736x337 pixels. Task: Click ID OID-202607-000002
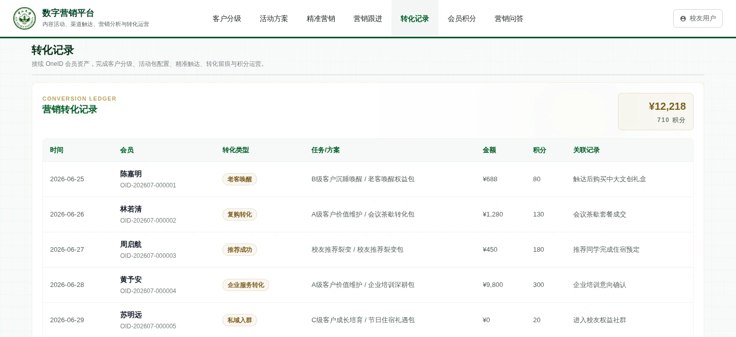point(148,221)
